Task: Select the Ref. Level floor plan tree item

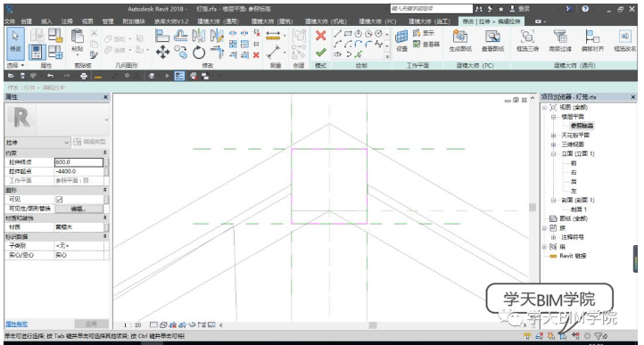Action: (x=582, y=126)
